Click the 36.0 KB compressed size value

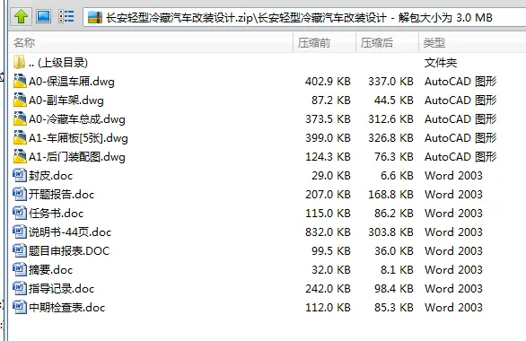[394, 250]
